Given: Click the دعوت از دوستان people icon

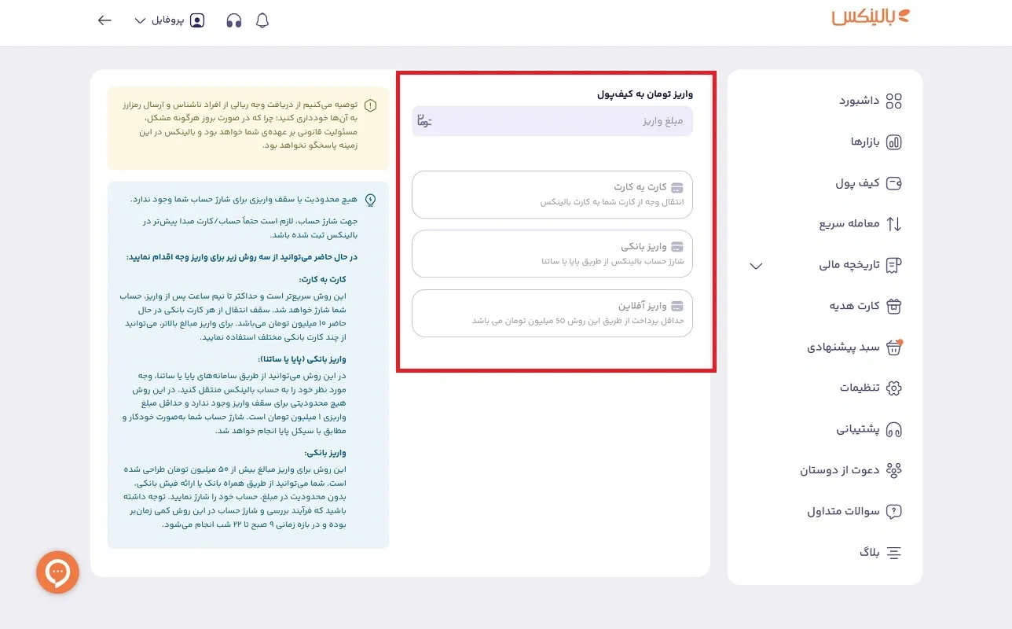Looking at the screenshot, I should point(893,470).
